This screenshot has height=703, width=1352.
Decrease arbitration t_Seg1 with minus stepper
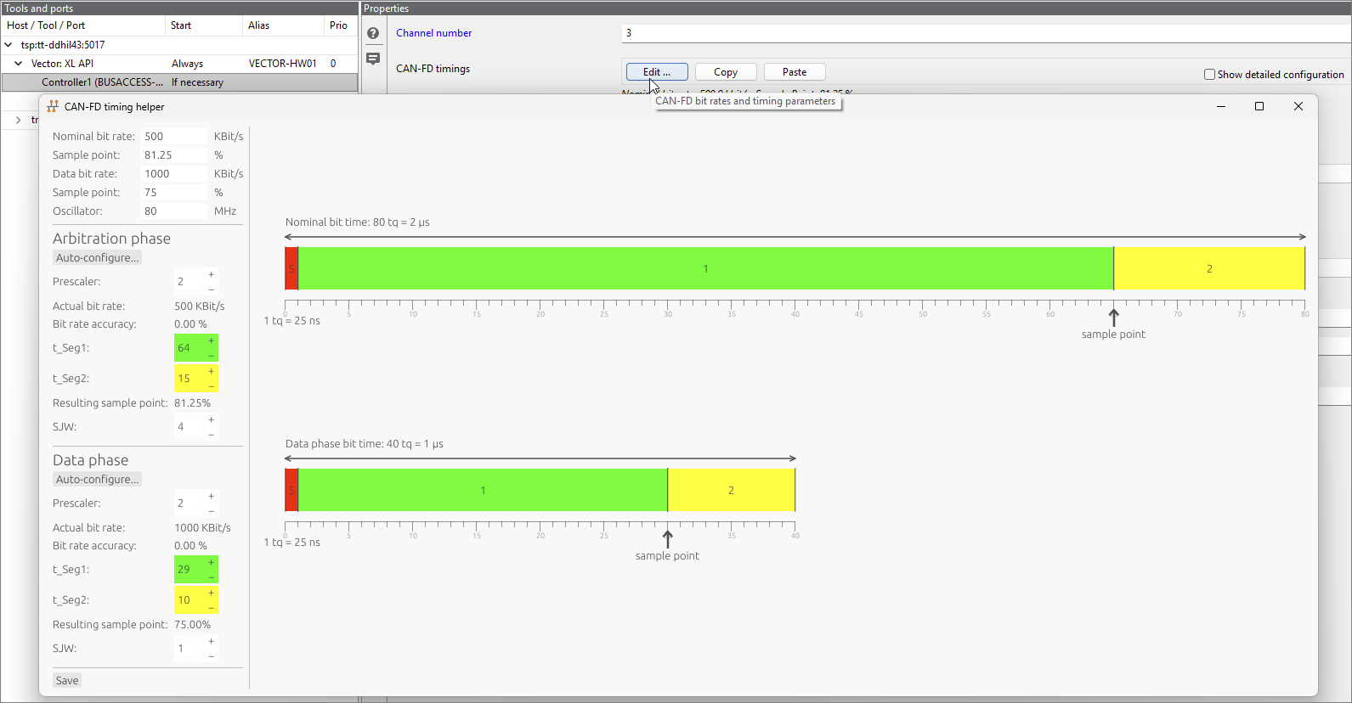[x=212, y=355]
